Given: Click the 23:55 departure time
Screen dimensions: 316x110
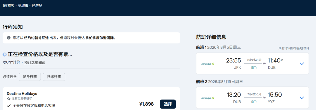Looking at the screenshot, I should coord(233,60).
